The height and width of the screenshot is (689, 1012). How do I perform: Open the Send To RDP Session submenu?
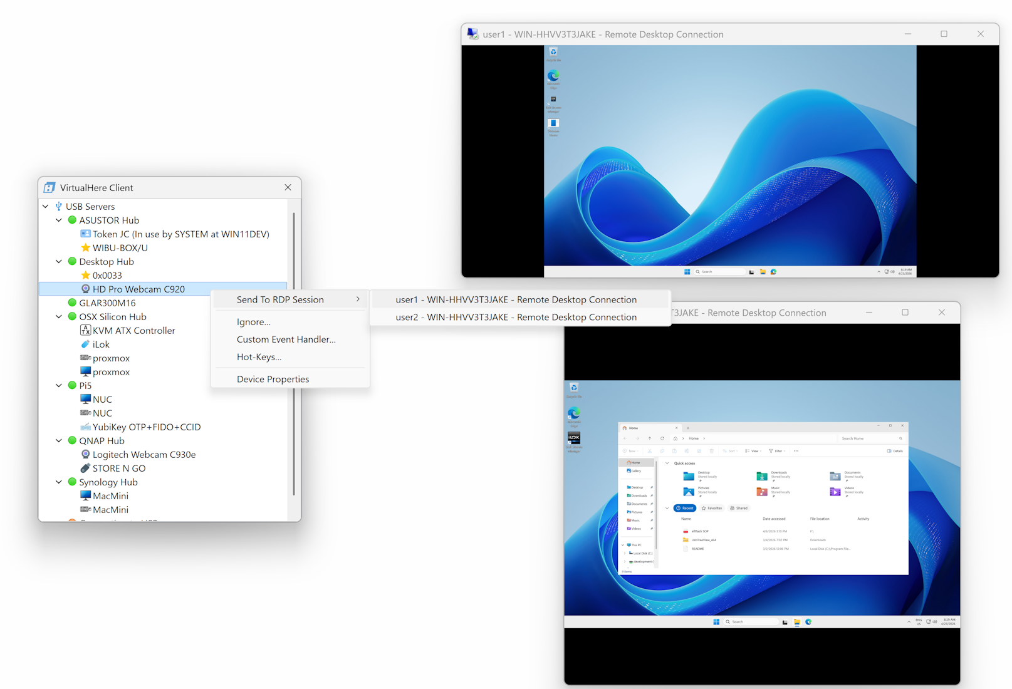(290, 299)
